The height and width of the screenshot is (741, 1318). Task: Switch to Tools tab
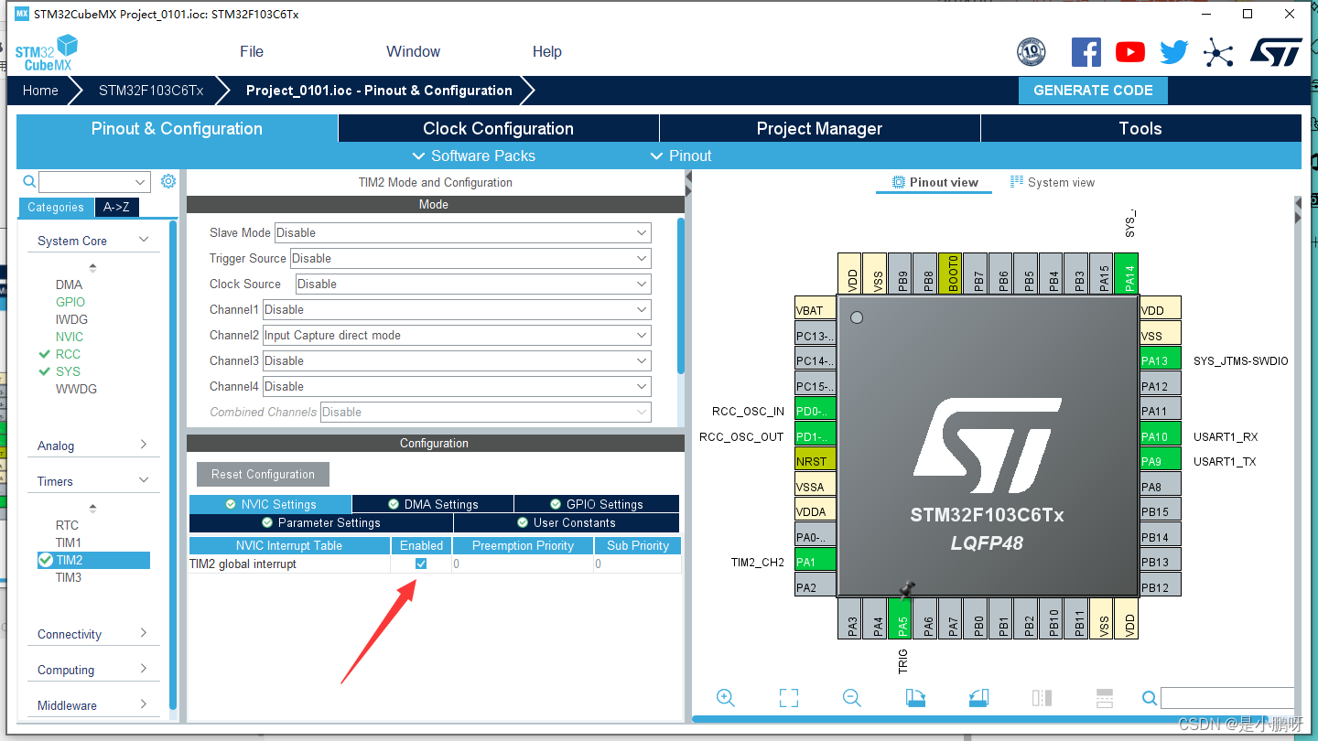click(1140, 128)
